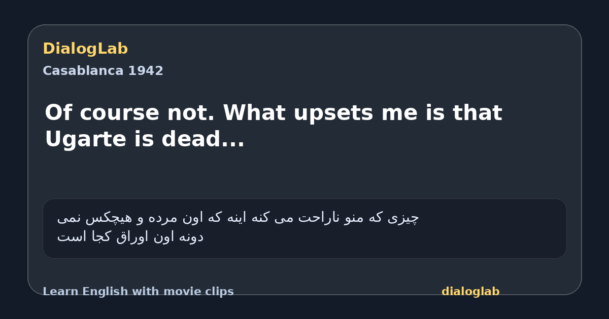The width and height of the screenshot is (609, 319).
Task: Select the Persian translation box
Action: [x=304, y=228]
